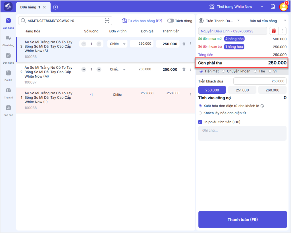291x233 pixels.
Task: Open unit dropdown for item 100036
Action: point(117,44)
